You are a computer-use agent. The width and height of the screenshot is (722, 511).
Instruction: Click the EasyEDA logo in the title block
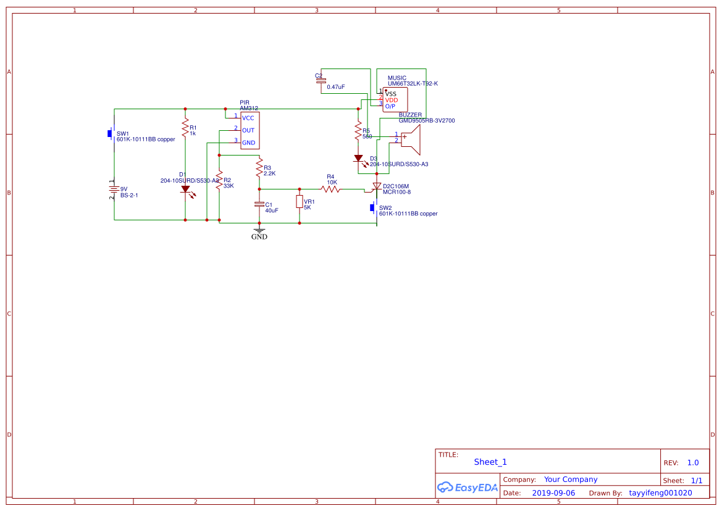point(467,487)
